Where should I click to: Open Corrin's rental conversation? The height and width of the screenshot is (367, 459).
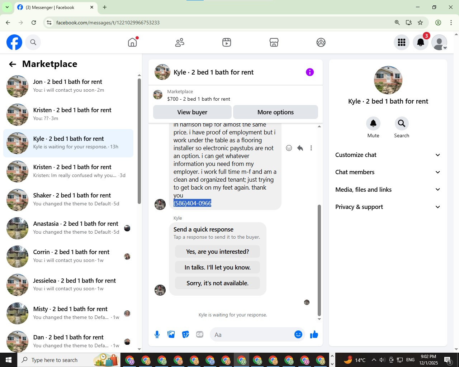click(68, 256)
